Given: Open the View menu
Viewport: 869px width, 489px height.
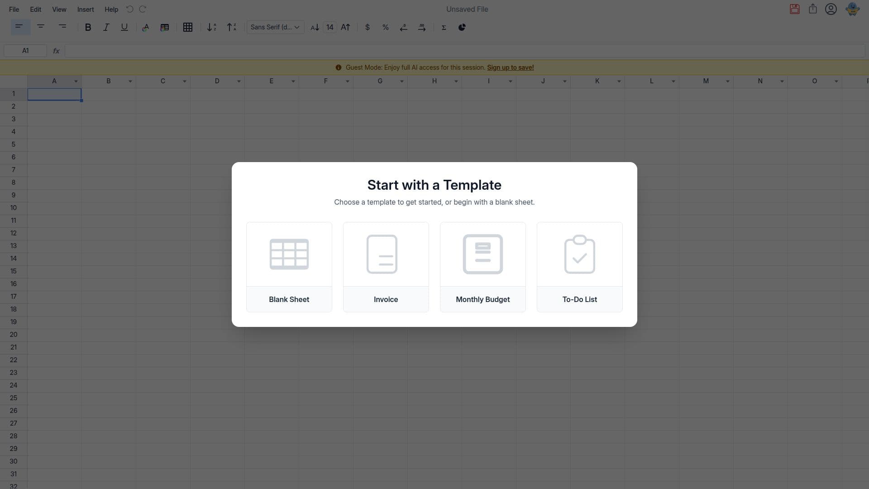Looking at the screenshot, I should coord(59,9).
